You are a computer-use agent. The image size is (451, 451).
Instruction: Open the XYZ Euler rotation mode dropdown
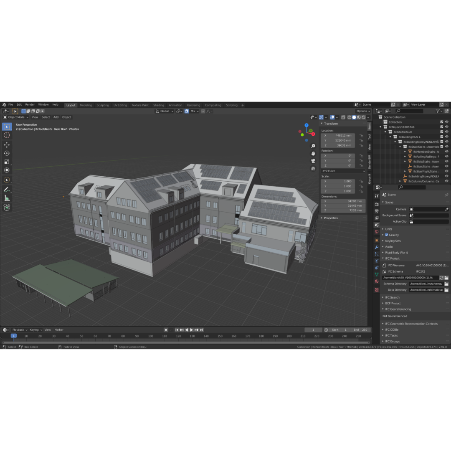point(343,171)
